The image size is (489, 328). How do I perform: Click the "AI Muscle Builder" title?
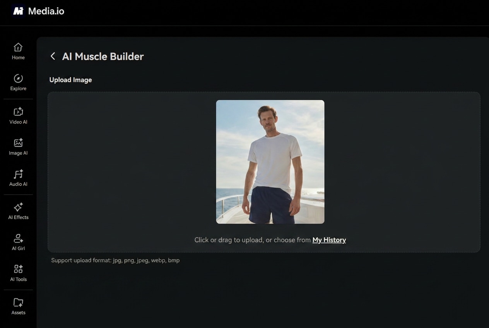(x=103, y=56)
